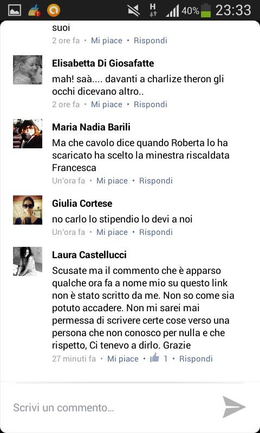
Task: Open Elisabetta Di Giosafatte's profile picture
Action: [28, 70]
